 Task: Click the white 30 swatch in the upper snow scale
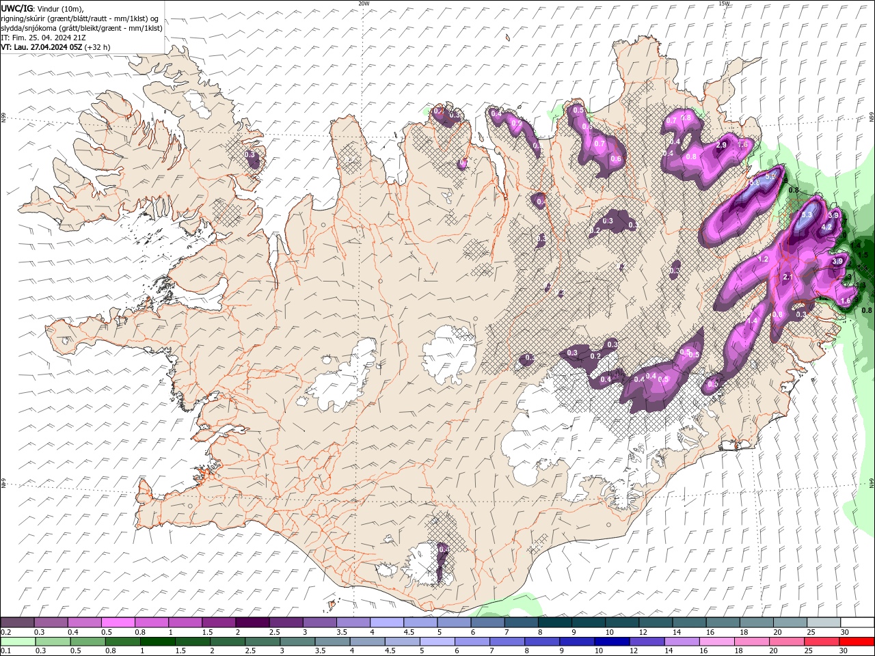coord(857,623)
